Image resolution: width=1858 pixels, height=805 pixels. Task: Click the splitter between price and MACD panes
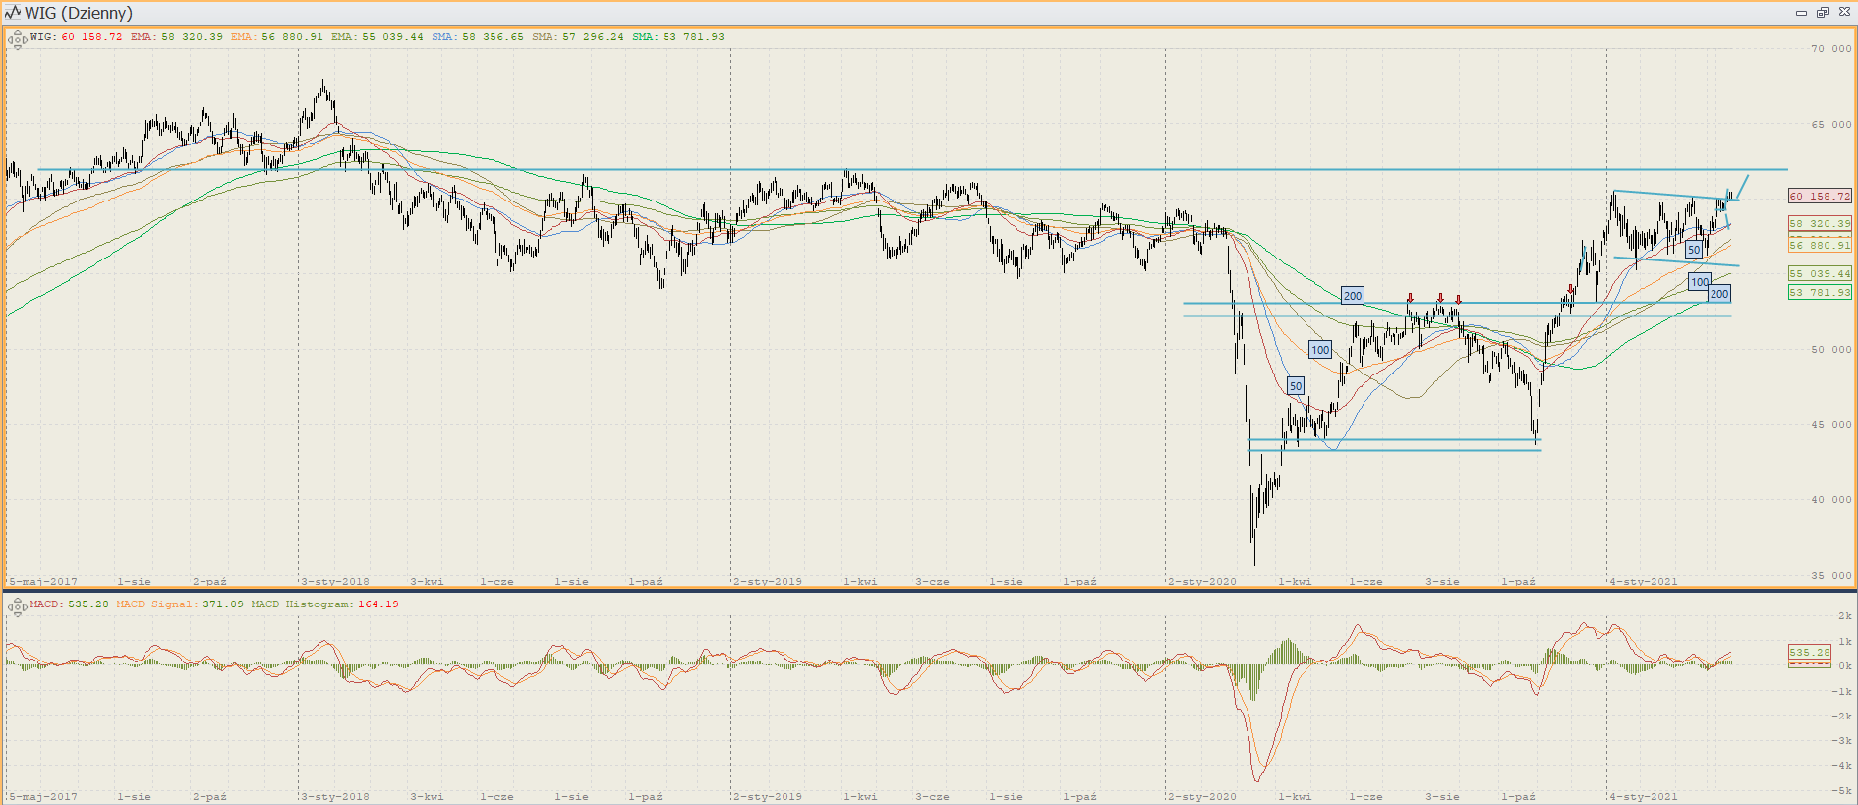click(x=929, y=590)
